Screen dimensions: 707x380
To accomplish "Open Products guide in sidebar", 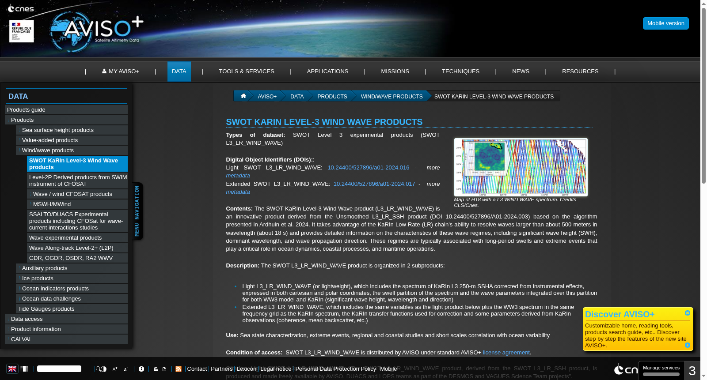I will click(66, 110).
